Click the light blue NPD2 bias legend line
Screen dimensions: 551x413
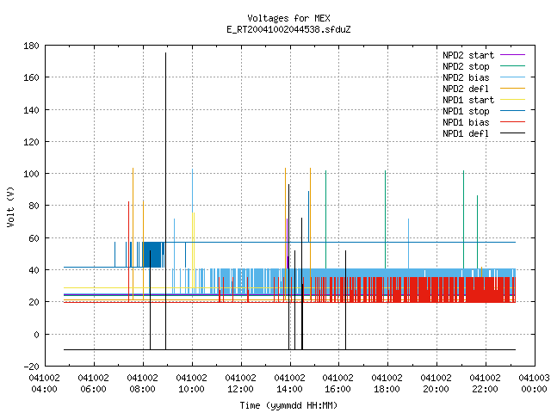[x=512, y=77]
